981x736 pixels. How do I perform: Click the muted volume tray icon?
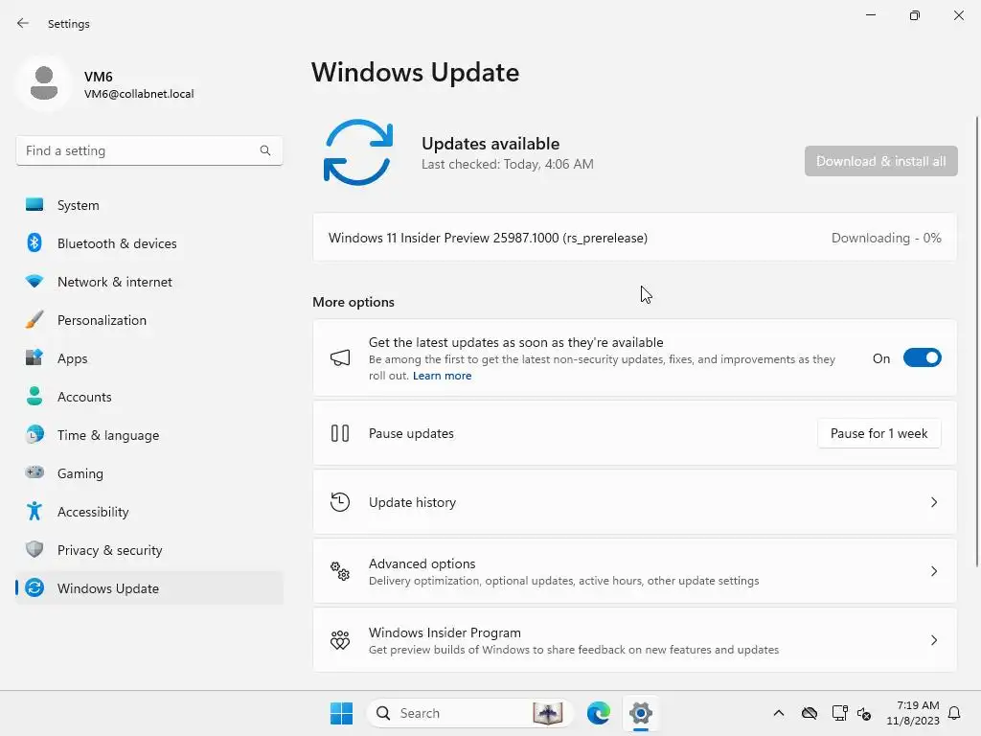pos(864,713)
